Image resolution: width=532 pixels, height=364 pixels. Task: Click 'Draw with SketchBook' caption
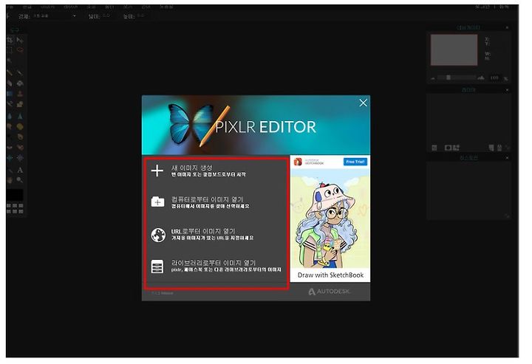coord(330,275)
